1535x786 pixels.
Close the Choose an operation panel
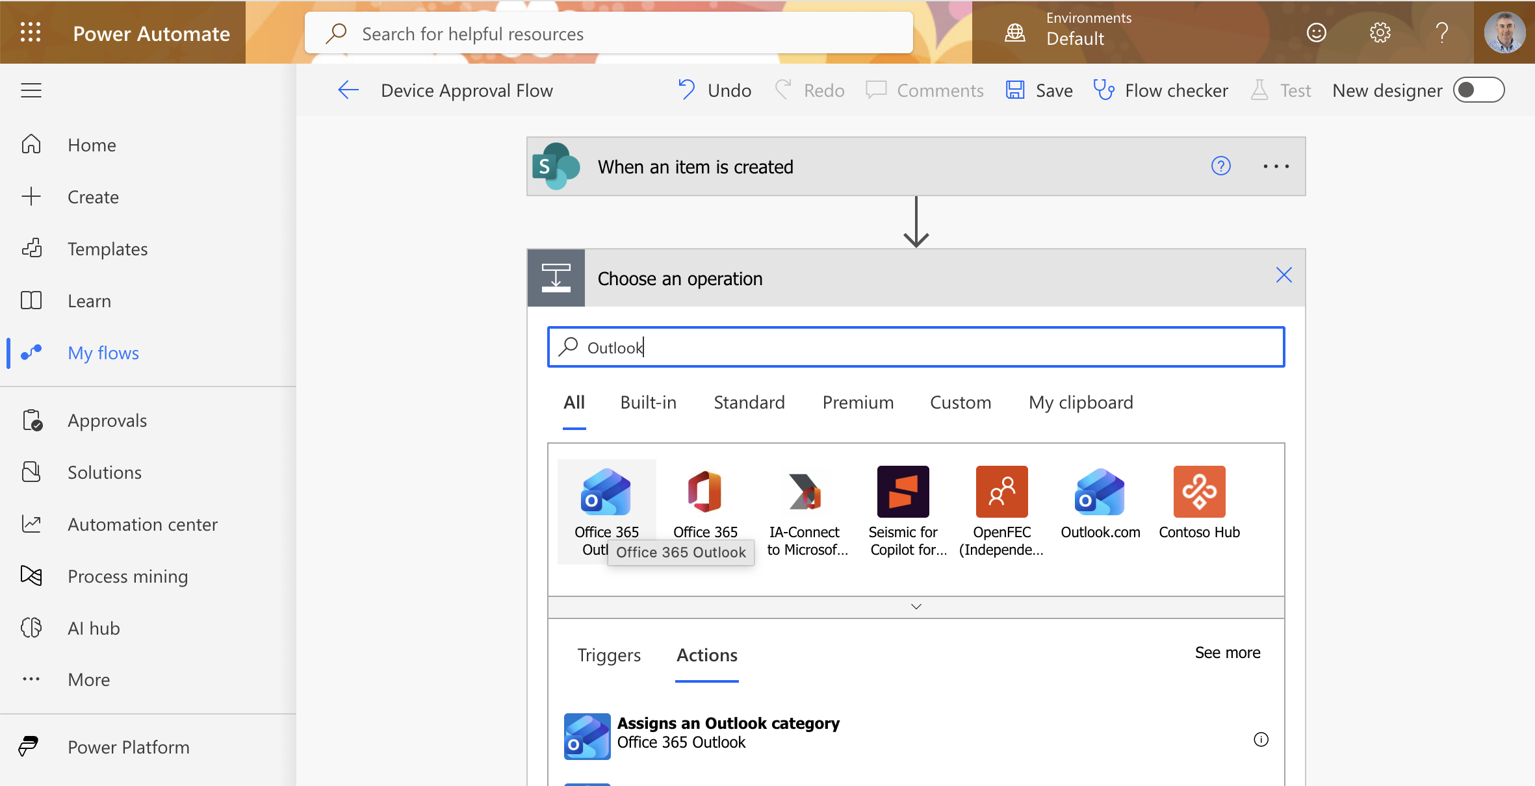point(1283,275)
